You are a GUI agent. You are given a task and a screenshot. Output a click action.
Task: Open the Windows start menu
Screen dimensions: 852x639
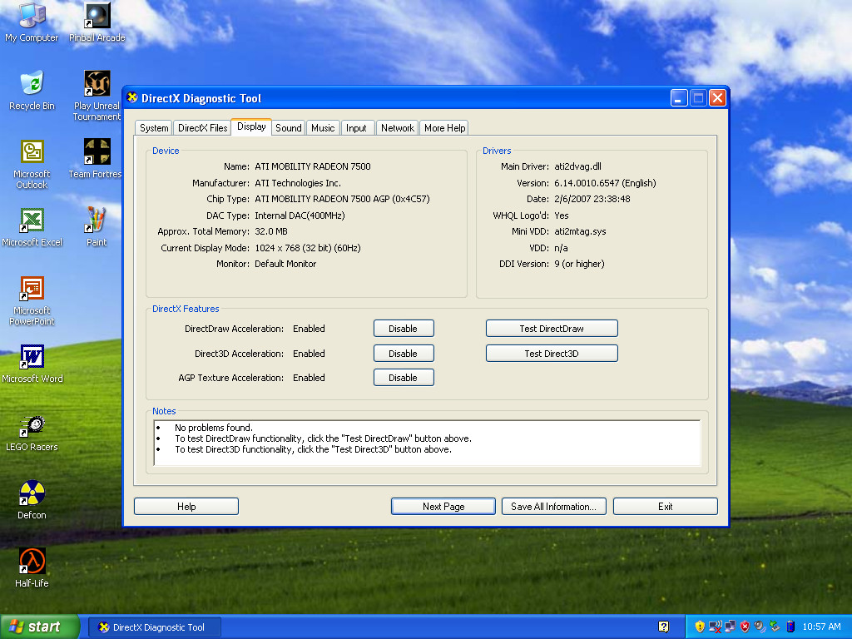click(40, 627)
